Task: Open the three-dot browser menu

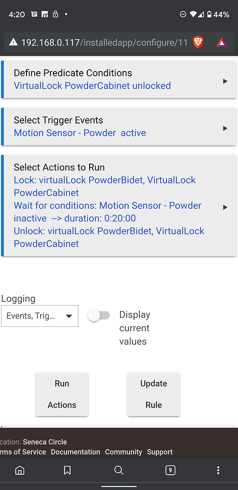Action: click(x=218, y=470)
